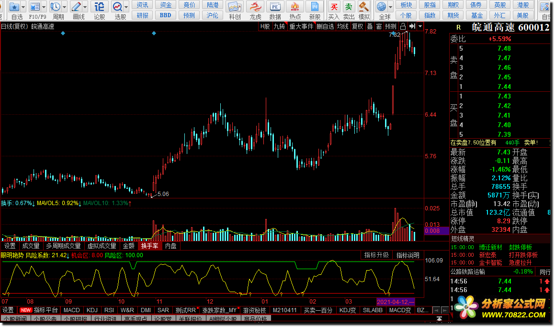Click the red NEW badge beside 指标平台

click(26, 310)
